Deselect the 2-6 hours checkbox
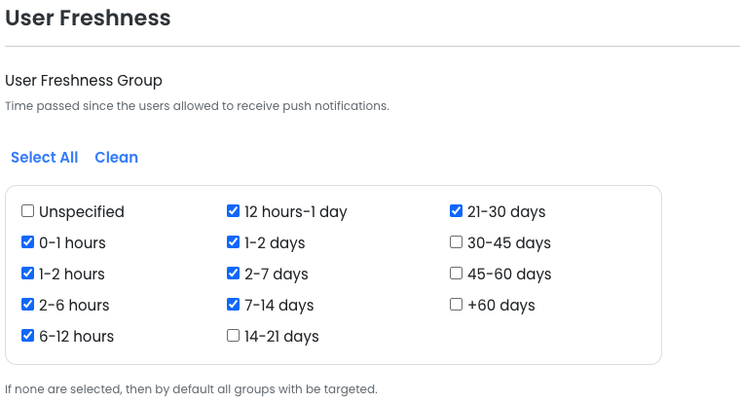Image resolution: width=740 pixels, height=403 pixels. [28, 305]
